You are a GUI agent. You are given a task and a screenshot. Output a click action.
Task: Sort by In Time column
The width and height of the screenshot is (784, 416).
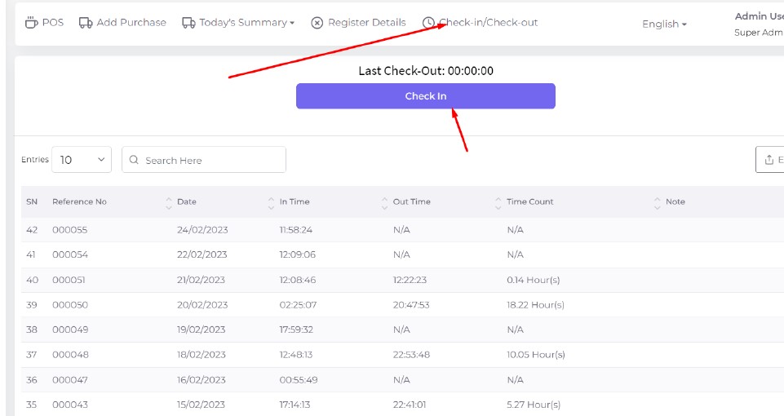point(272,202)
